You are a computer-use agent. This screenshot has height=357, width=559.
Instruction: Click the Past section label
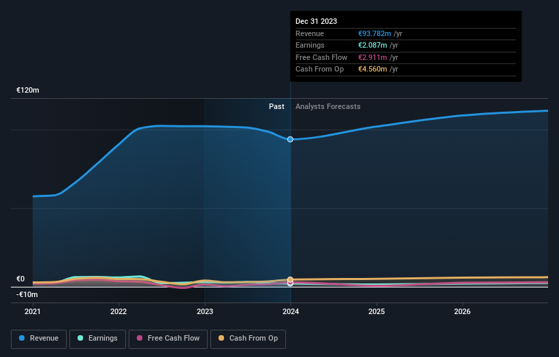pyautogui.click(x=276, y=107)
